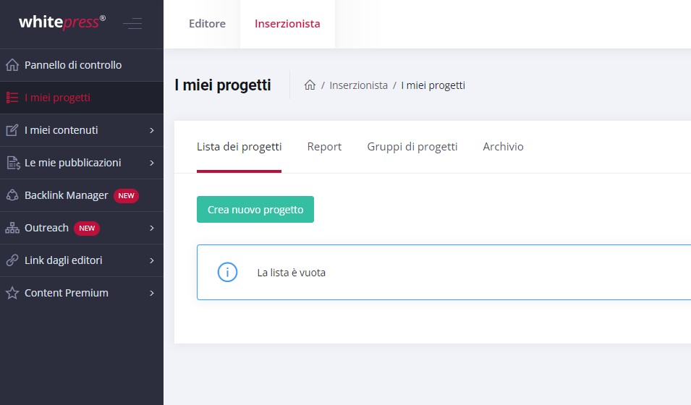Screen dimensions: 691x405
Task: Click the Inserzionista breadcrumb link
Action: tap(358, 85)
